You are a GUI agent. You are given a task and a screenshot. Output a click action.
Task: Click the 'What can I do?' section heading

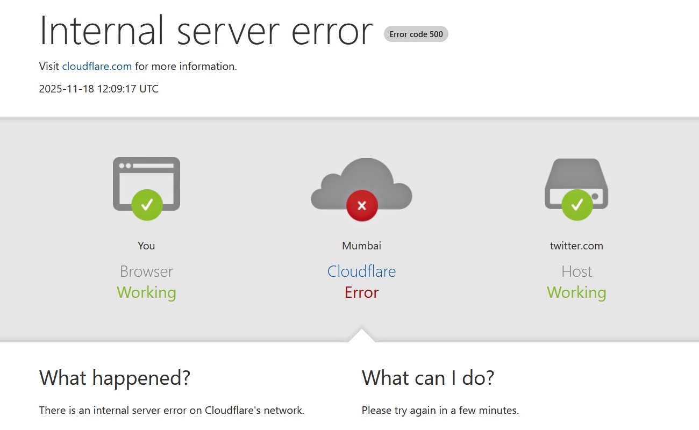click(427, 378)
